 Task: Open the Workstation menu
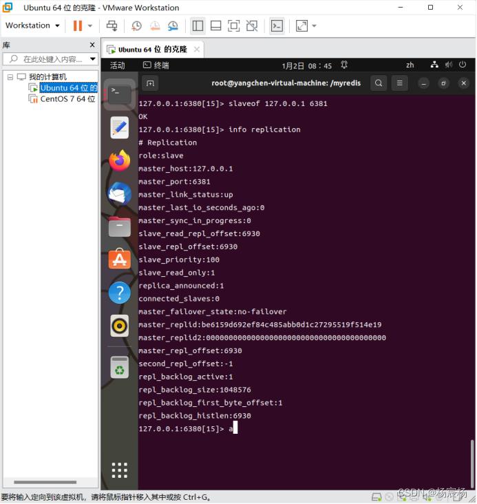pyautogui.click(x=32, y=25)
